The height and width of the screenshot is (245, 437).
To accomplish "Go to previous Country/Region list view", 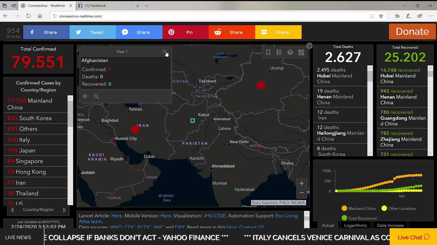I will [x=12, y=210].
